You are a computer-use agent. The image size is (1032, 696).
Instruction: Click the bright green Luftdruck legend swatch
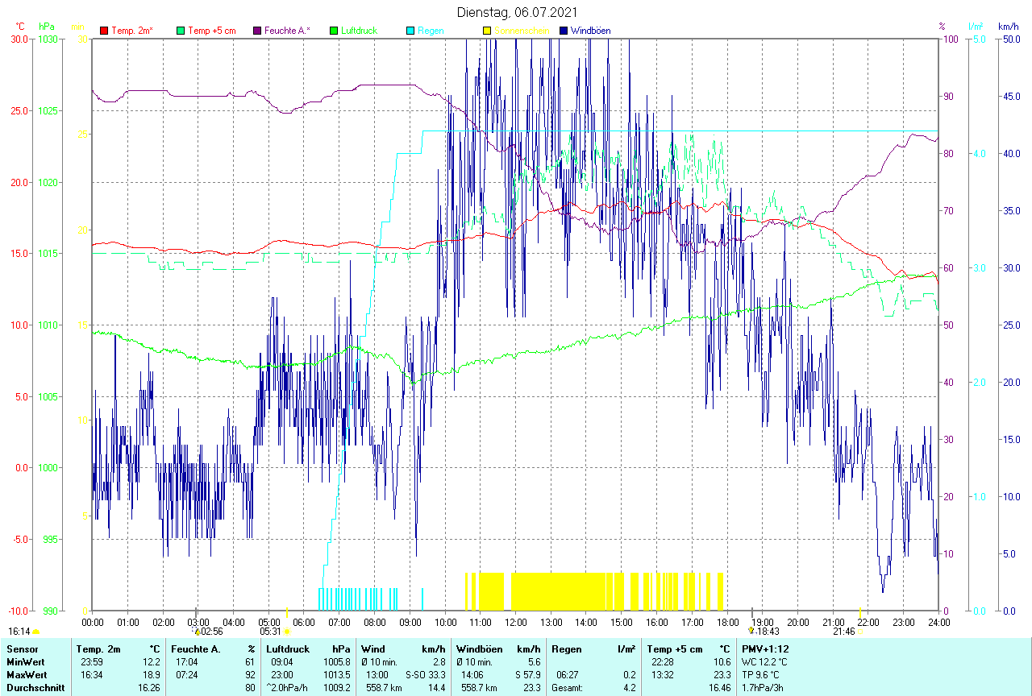pyautogui.click(x=334, y=31)
